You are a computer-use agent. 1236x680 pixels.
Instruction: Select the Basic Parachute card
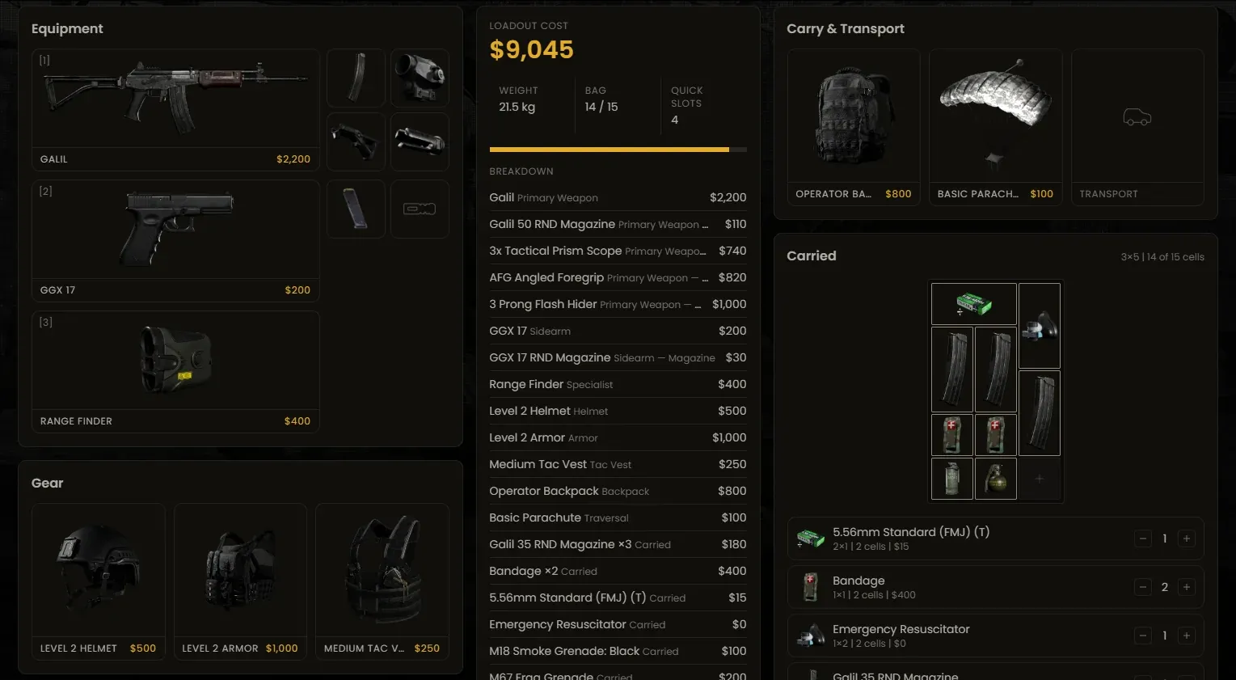(x=995, y=127)
